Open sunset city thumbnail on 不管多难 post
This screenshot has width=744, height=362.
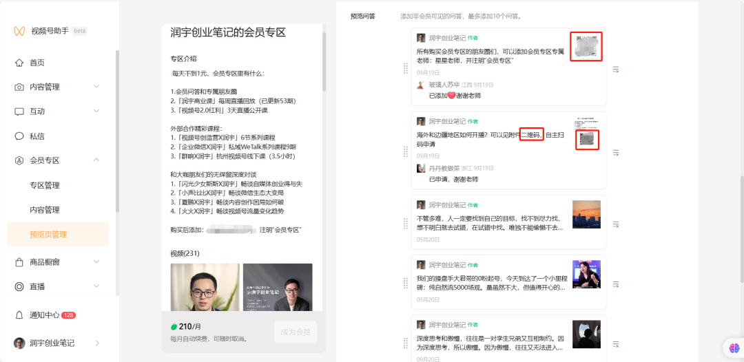[x=586, y=214]
